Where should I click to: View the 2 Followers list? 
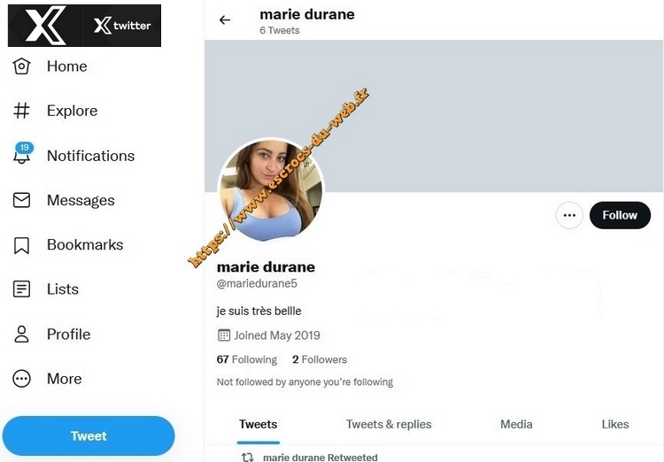pos(320,359)
